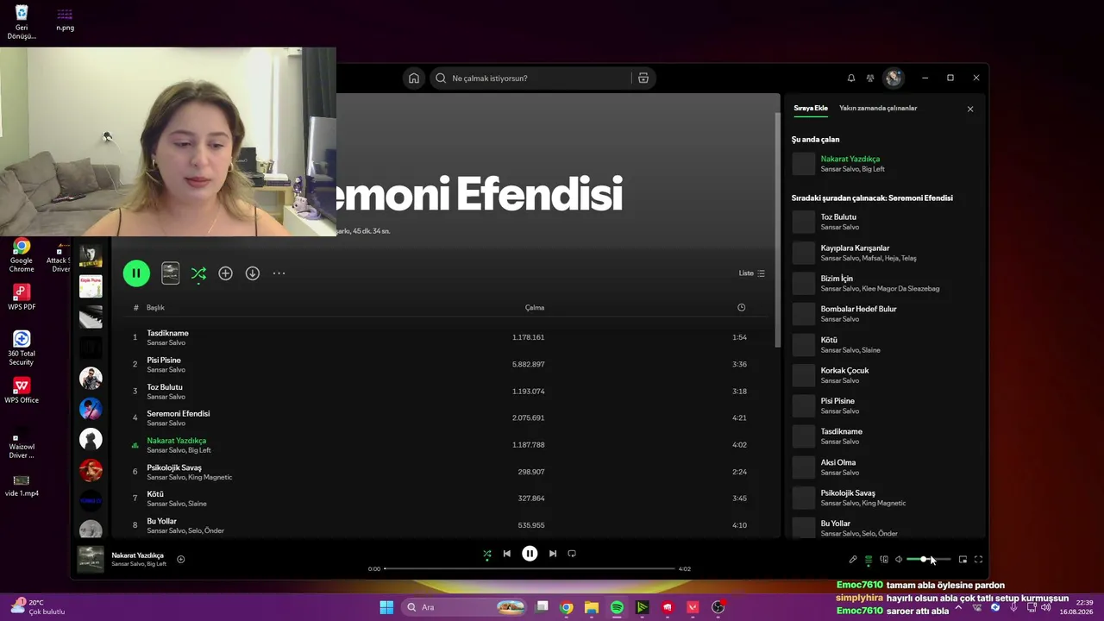Open the WPS PDF desktop shortcut
Viewport: 1104px width, 621px height.
pyautogui.click(x=22, y=298)
